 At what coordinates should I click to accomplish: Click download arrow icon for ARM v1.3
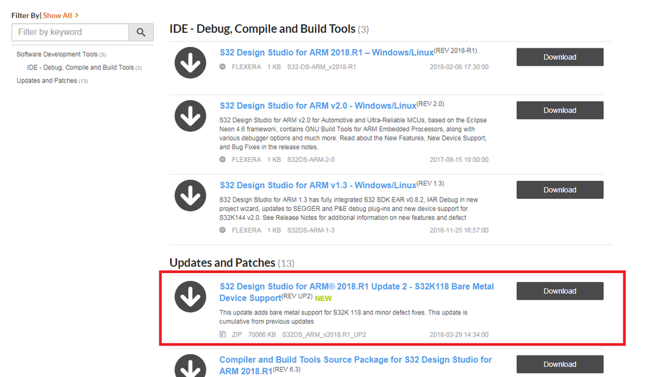coord(191,196)
